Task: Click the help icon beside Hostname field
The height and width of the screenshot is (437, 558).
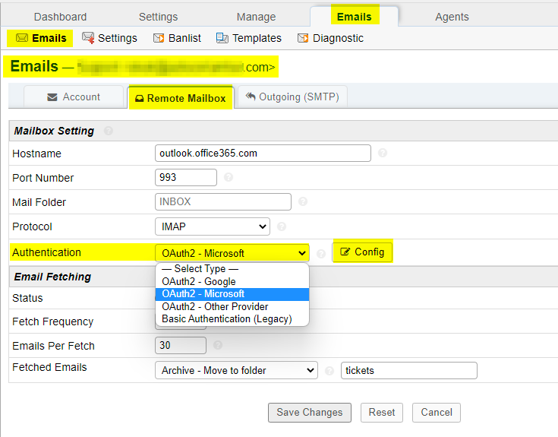Action: pyautogui.click(x=382, y=153)
